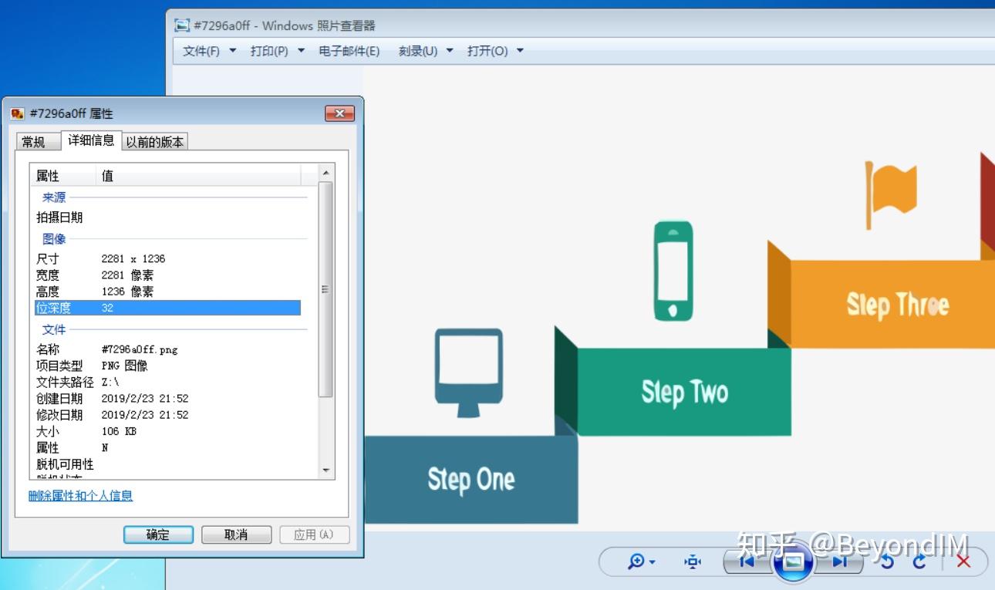This screenshot has width=995, height=590.
Task: Click the 大小 row showing 106 KB
Action: 167,431
